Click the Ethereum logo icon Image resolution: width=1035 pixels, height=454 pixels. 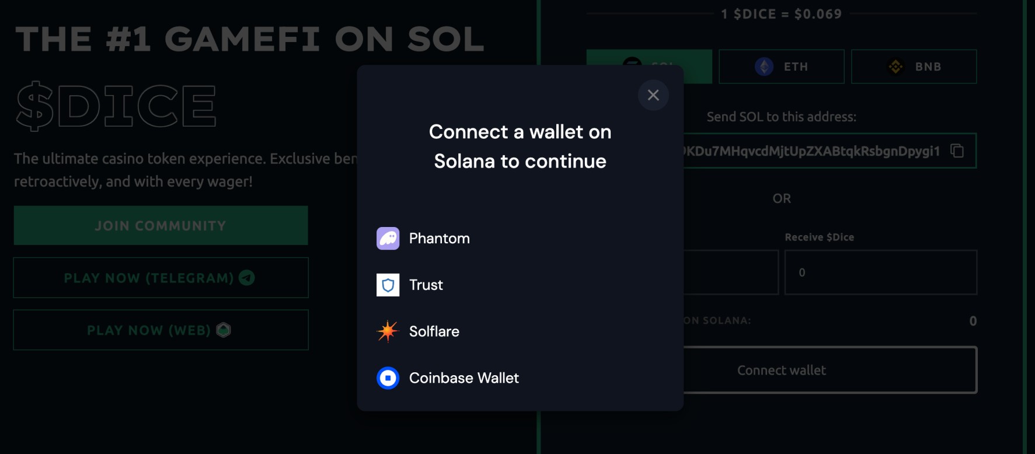(x=764, y=67)
